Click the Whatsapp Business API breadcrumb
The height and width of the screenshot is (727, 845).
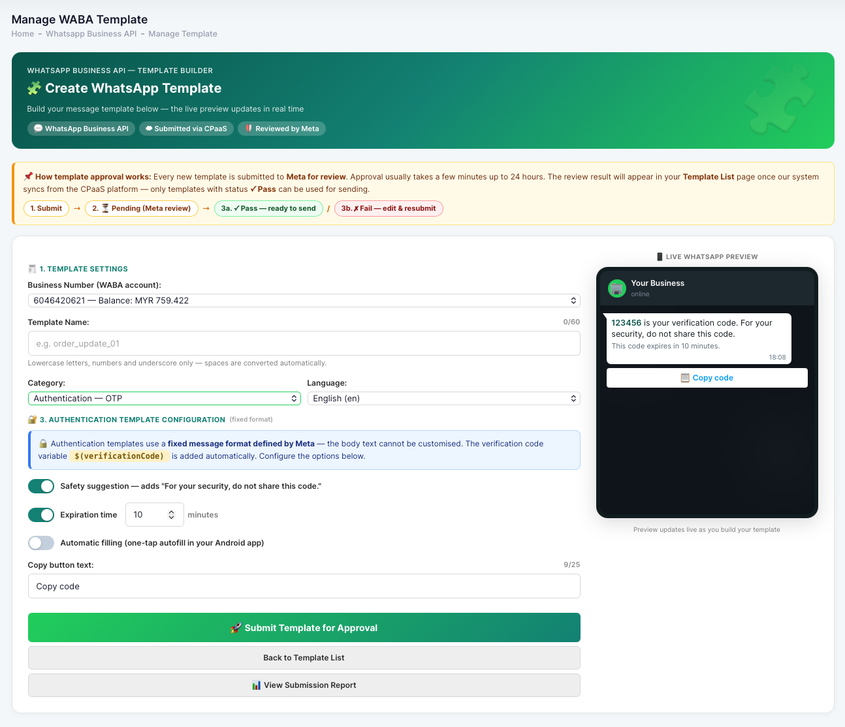[91, 34]
